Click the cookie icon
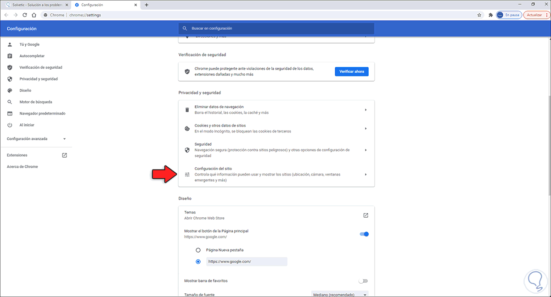The image size is (551, 297). click(x=187, y=128)
